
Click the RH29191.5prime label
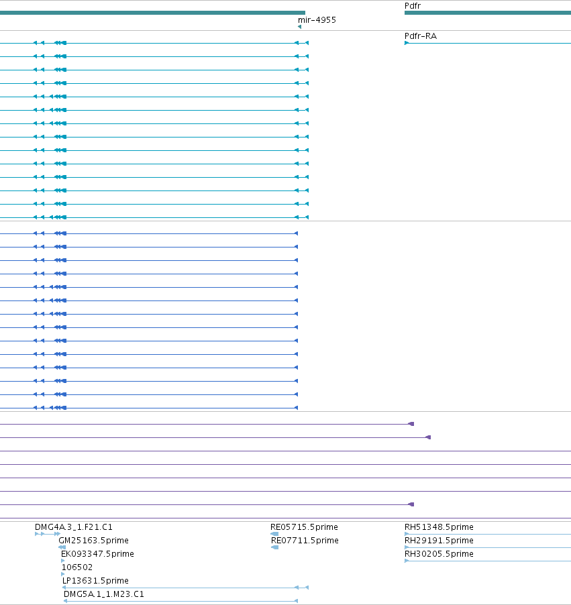pyautogui.click(x=439, y=541)
